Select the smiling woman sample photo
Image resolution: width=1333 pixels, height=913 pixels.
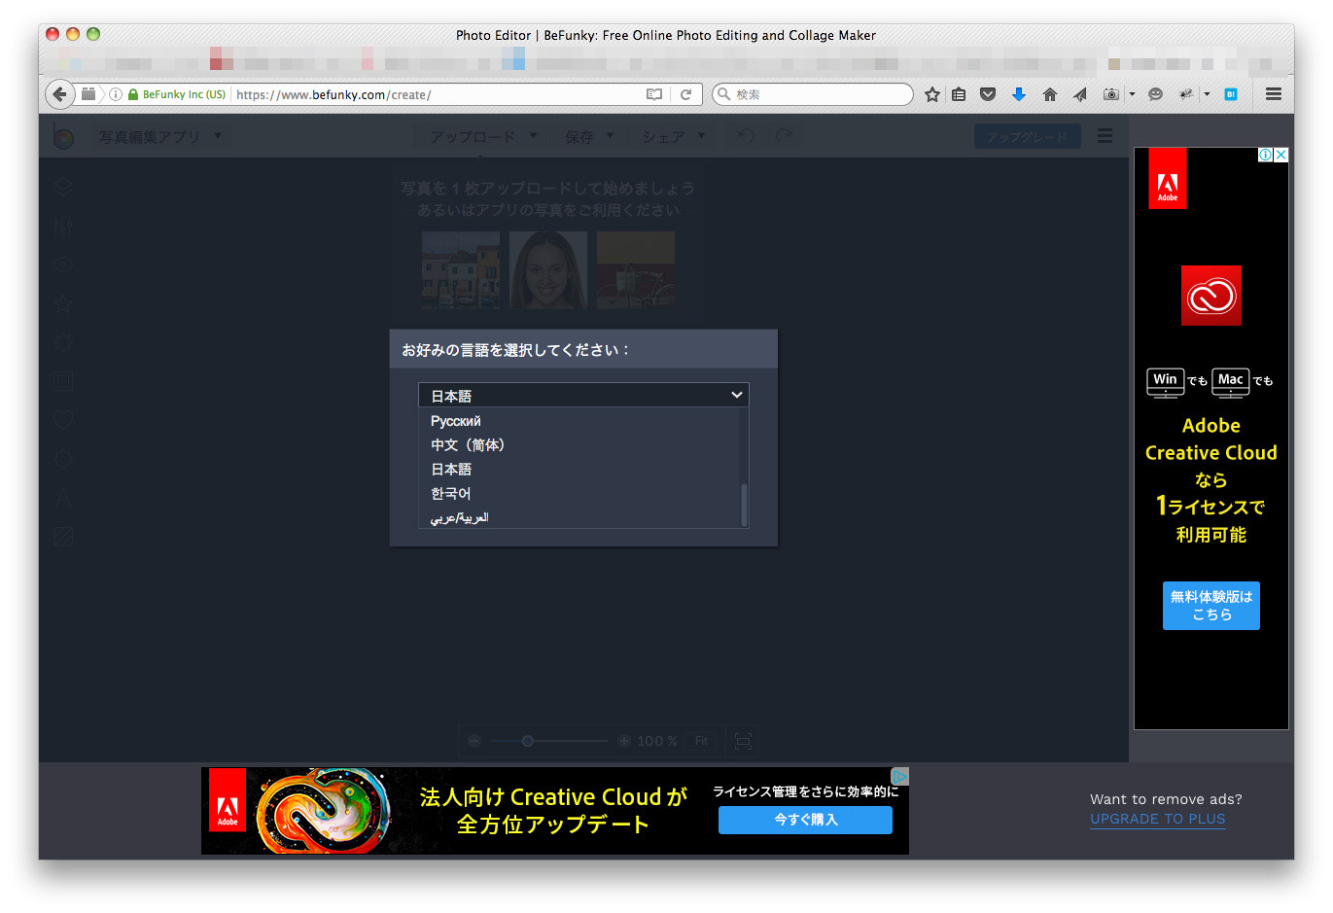click(548, 270)
